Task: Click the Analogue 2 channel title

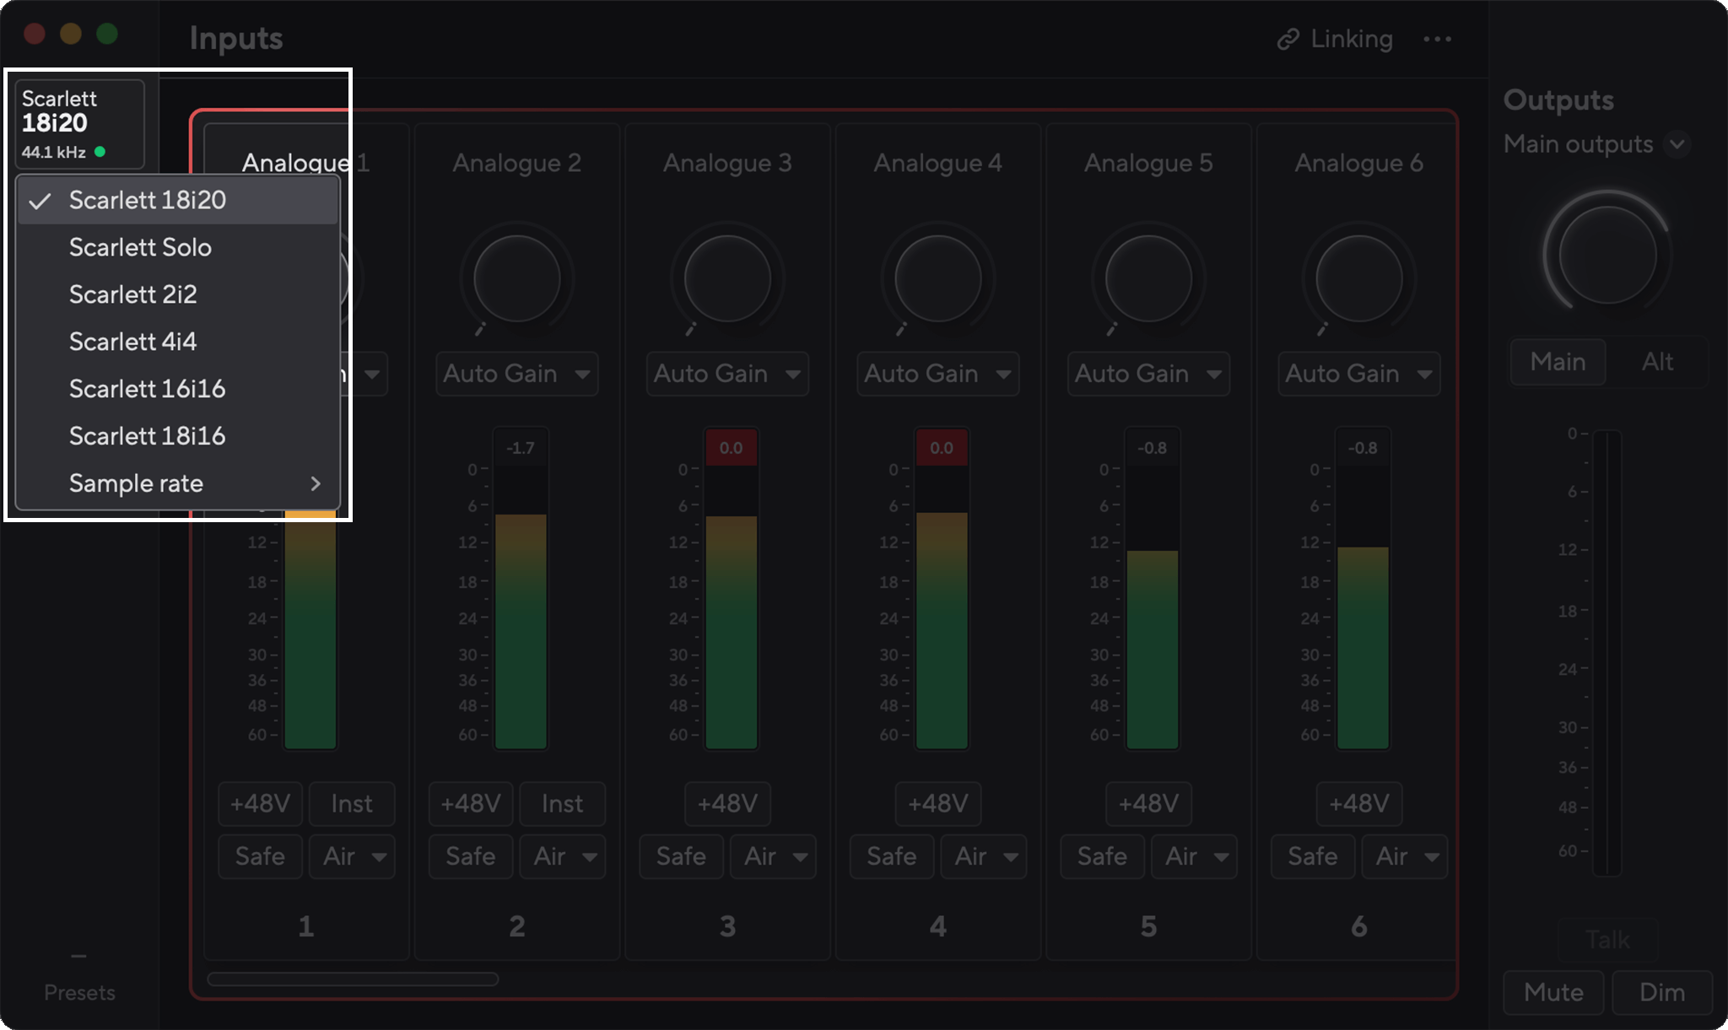Action: (x=516, y=163)
